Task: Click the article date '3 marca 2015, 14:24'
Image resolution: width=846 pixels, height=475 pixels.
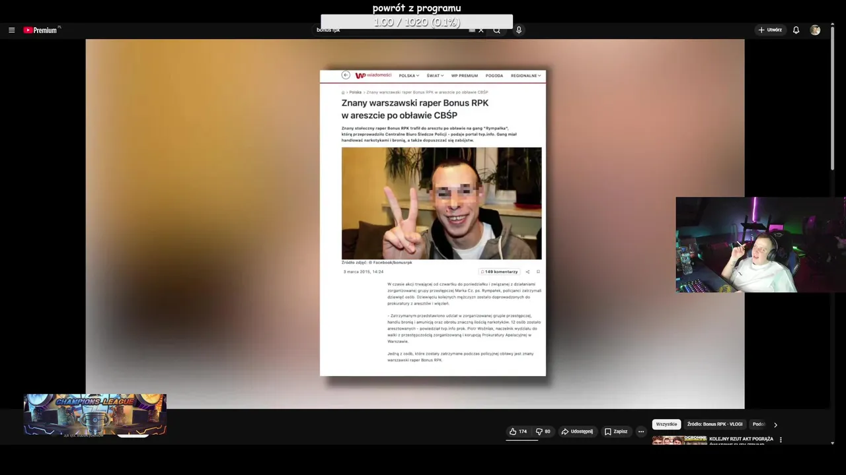Action: pyautogui.click(x=364, y=272)
